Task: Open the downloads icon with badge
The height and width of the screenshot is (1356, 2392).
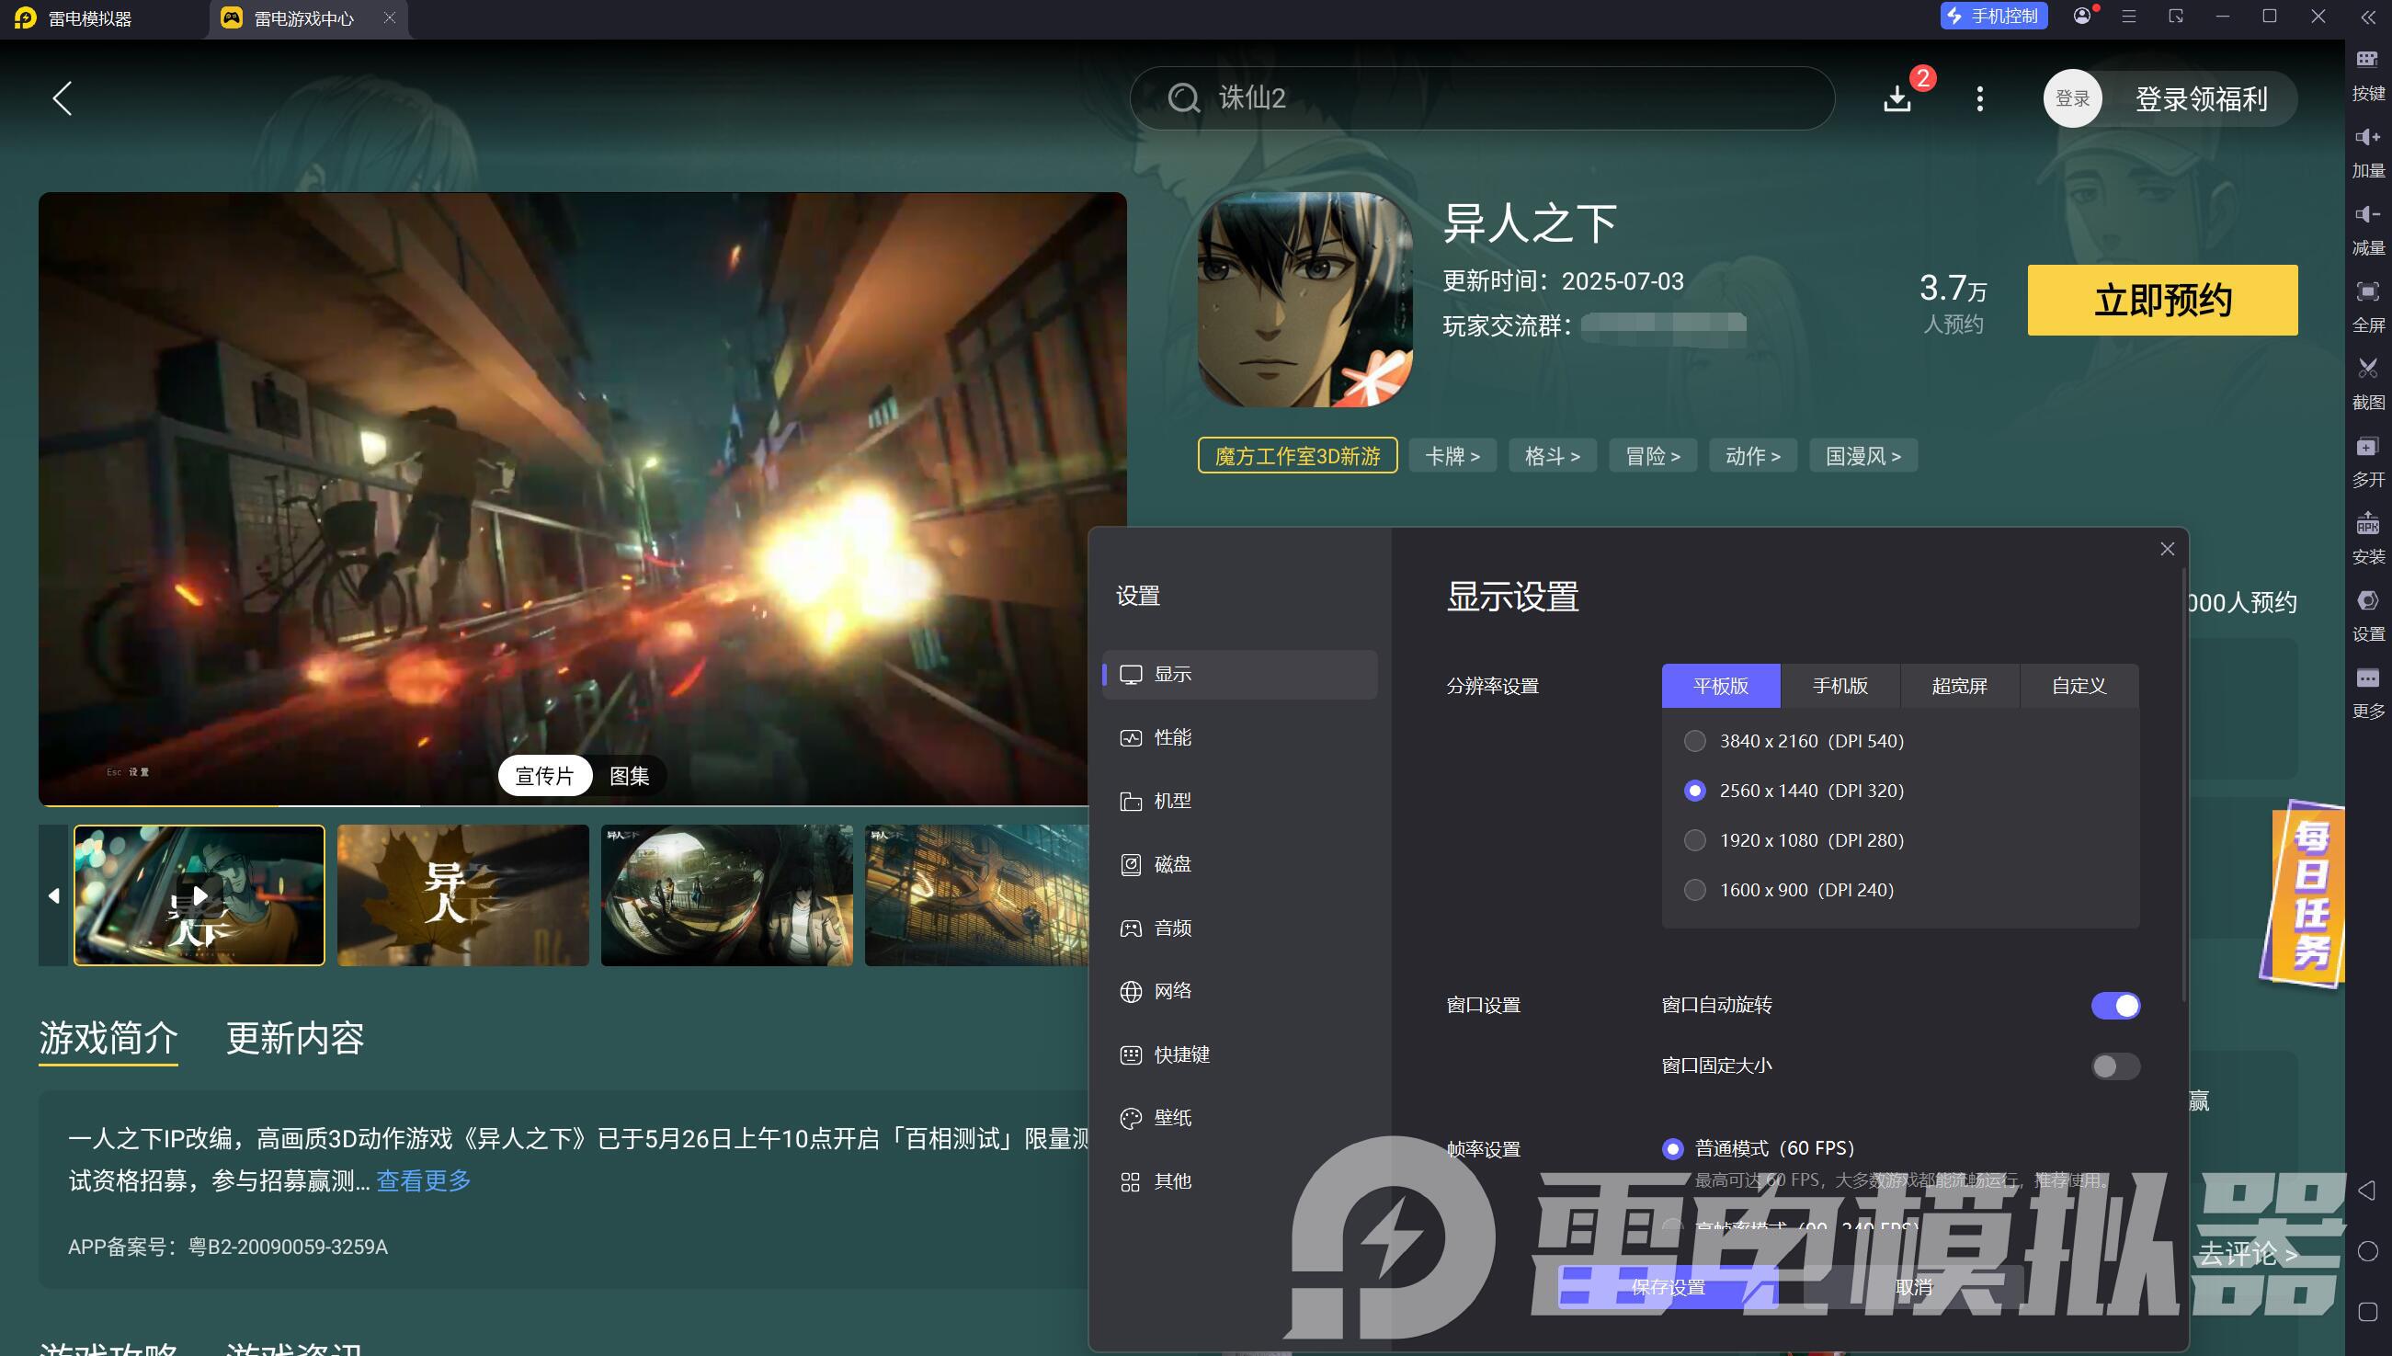Action: pos(1897,97)
